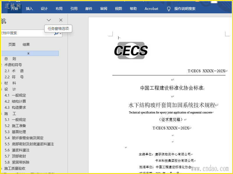Switch to the 结果 navigation tab

(x=26, y=45)
